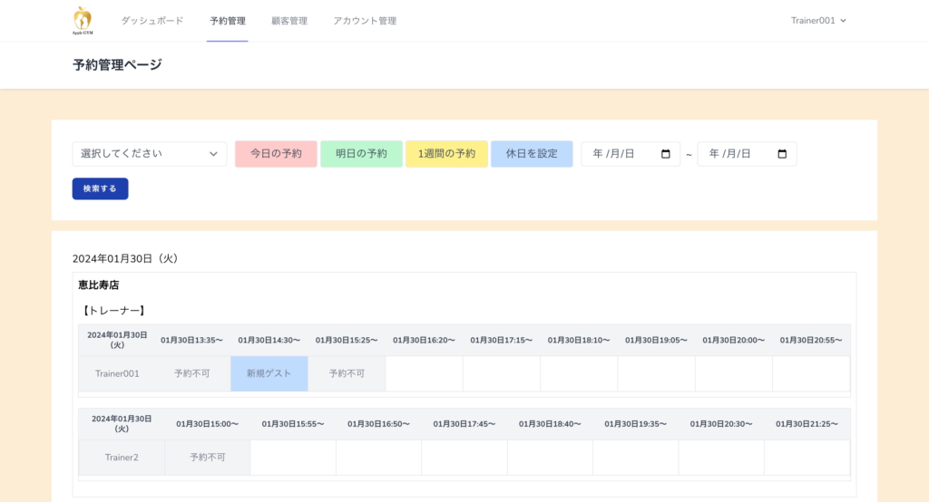The width and height of the screenshot is (929, 502).
Task: Go to ダッシュボード tab
Action: point(152,20)
